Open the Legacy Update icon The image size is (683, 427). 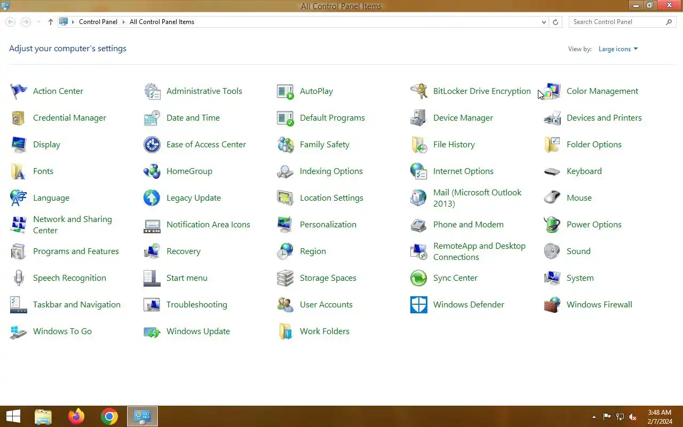(x=152, y=198)
